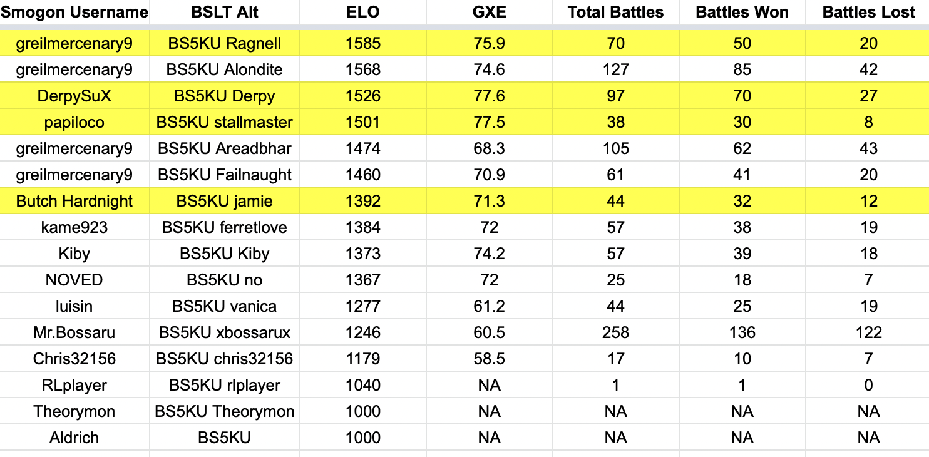Select the kame923 username cell
Image resolution: width=929 pixels, height=457 pixels.
pyautogui.click(x=74, y=227)
